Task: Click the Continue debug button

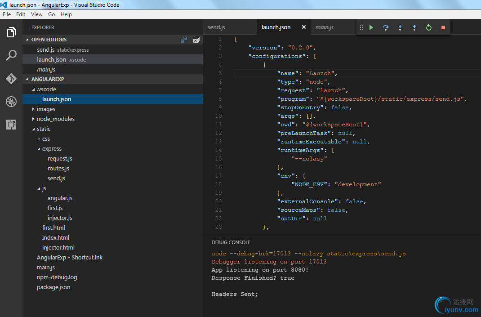Action: click(371, 27)
